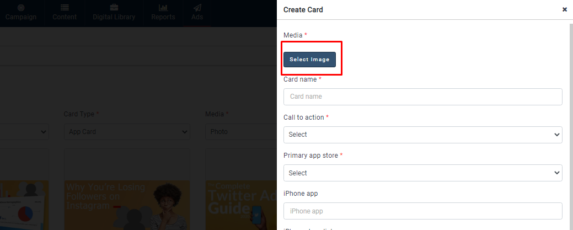Go to the Reports text label

(x=163, y=17)
